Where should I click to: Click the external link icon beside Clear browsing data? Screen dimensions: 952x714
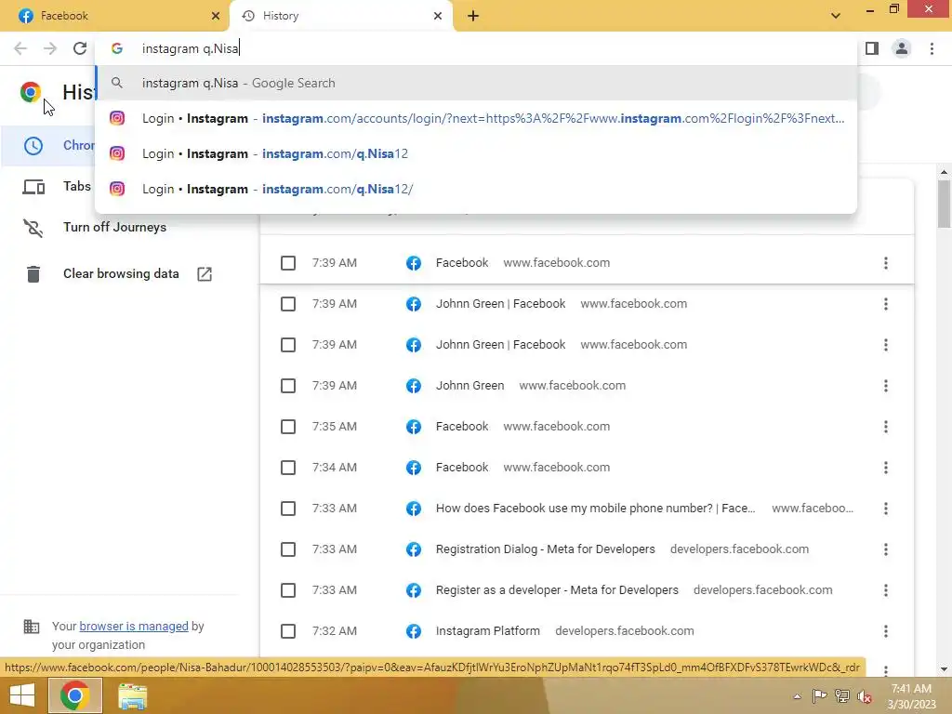[x=205, y=274]
